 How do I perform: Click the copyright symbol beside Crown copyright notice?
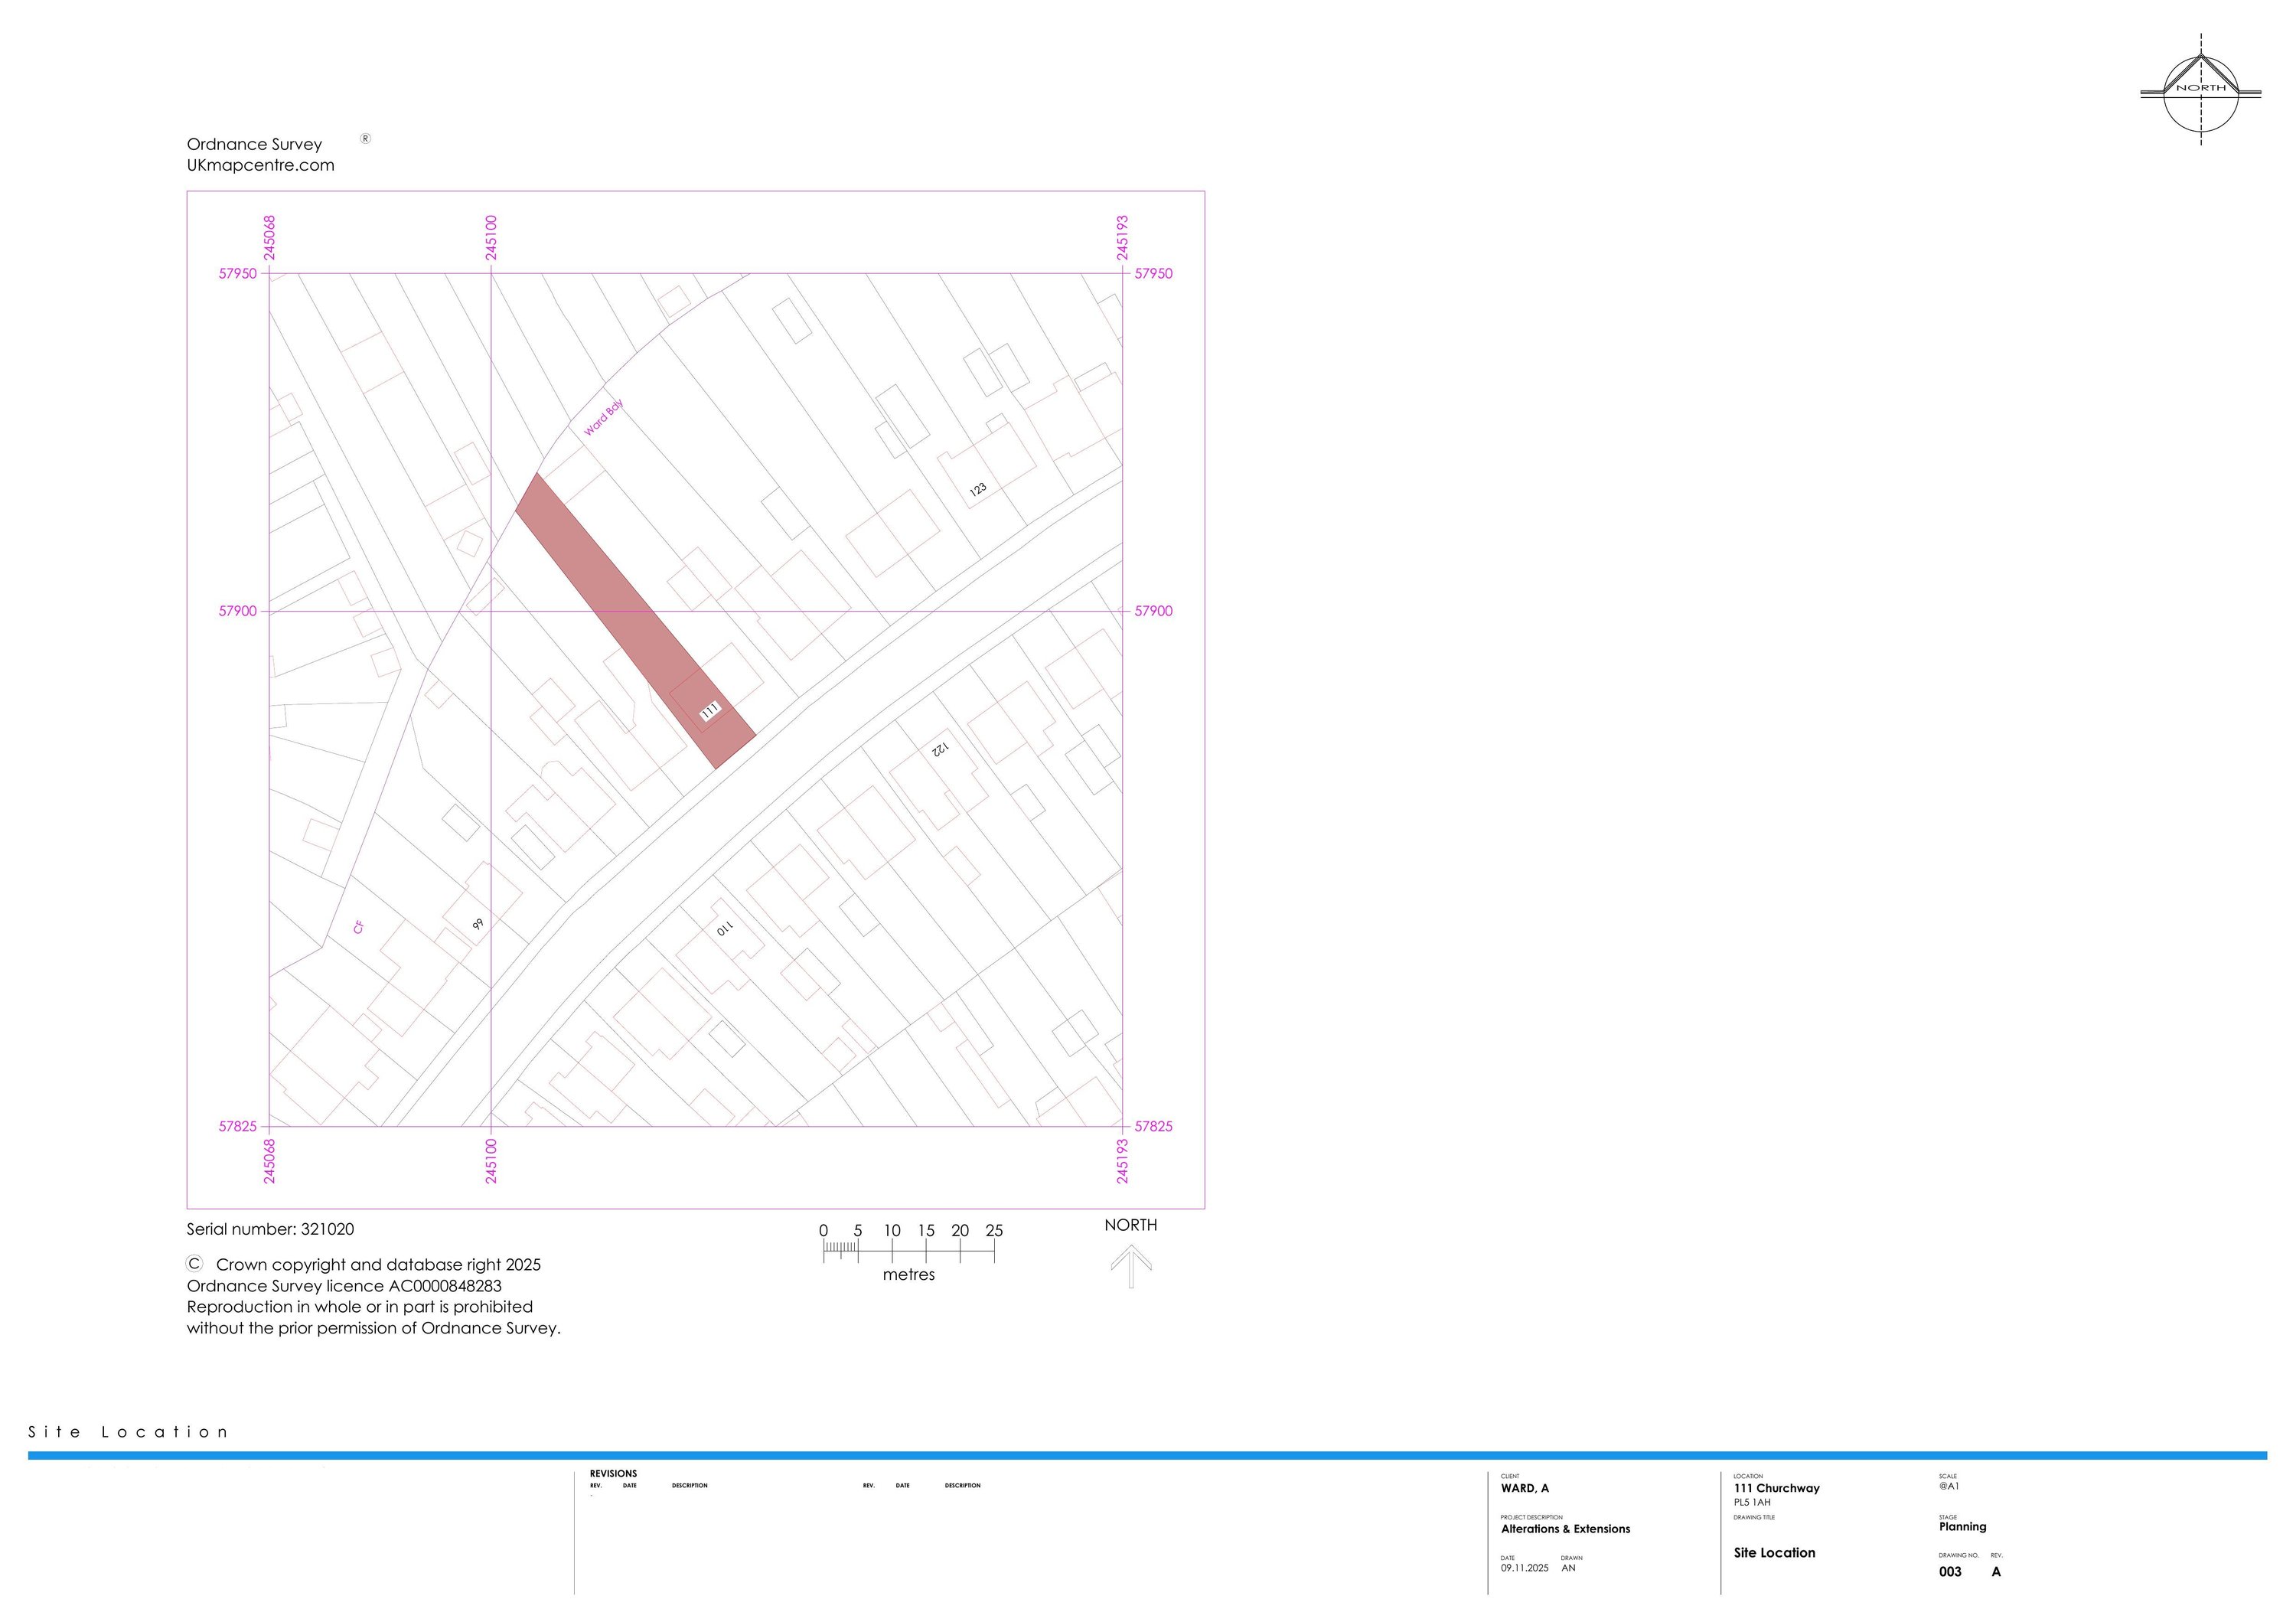193,1265
